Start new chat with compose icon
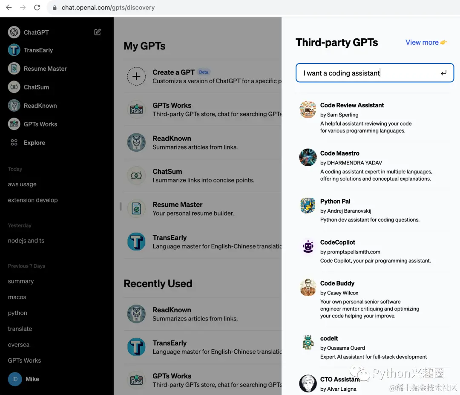 pos(98,32)
